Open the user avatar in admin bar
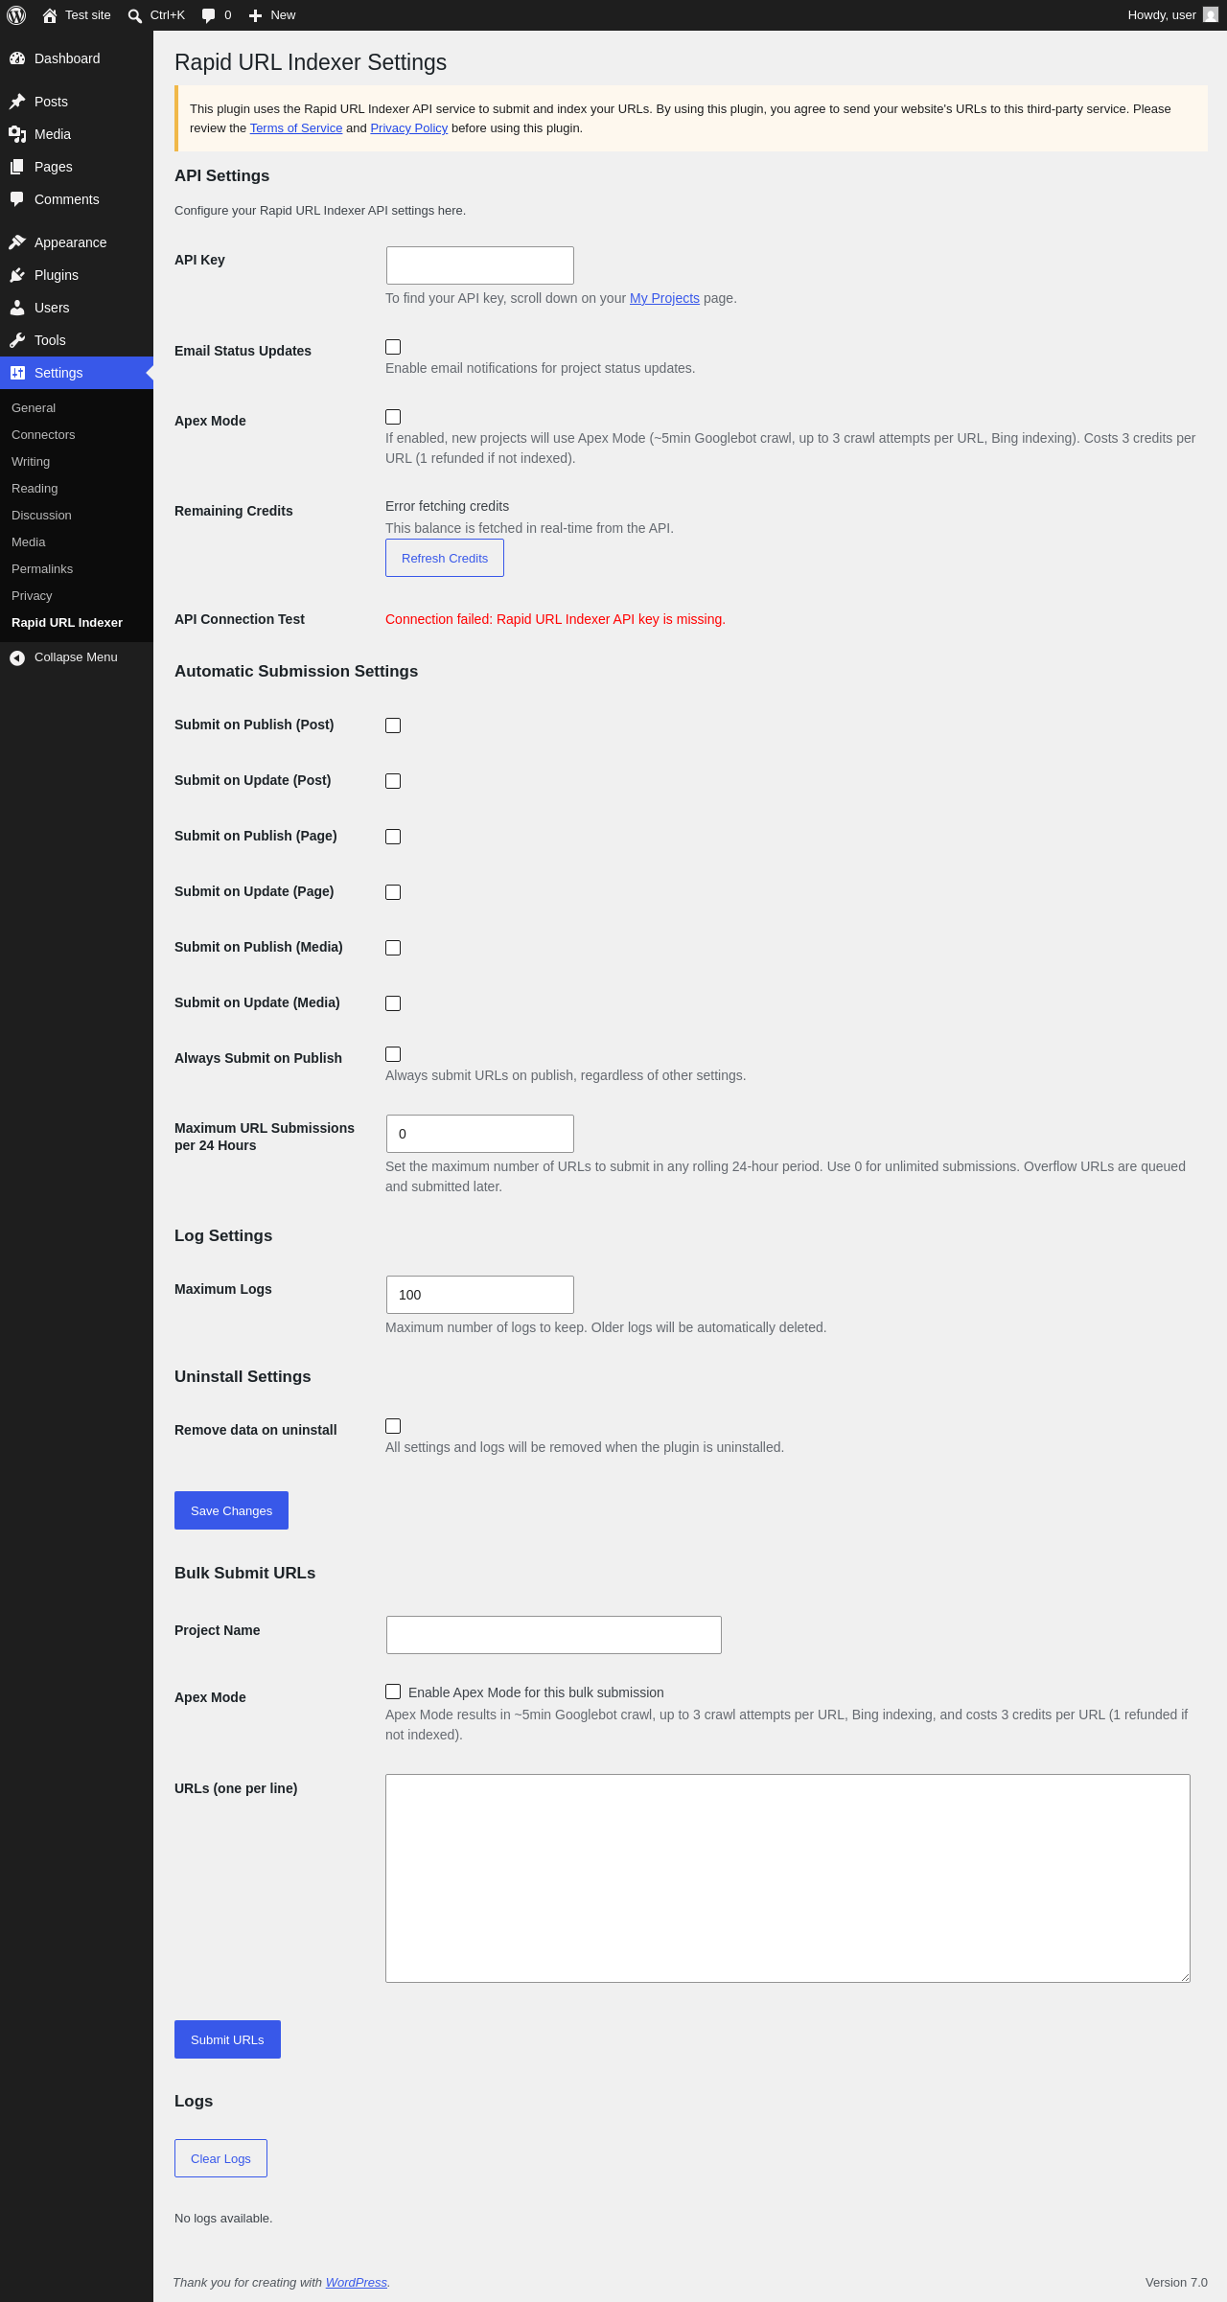The height and width of the screenshot is (2302, 1227). pos(1211,15)
